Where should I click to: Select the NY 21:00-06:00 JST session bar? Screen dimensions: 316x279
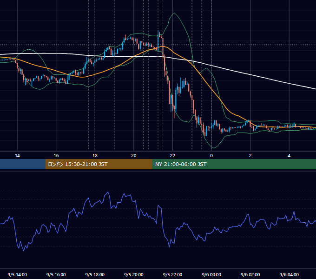[234, 164]
